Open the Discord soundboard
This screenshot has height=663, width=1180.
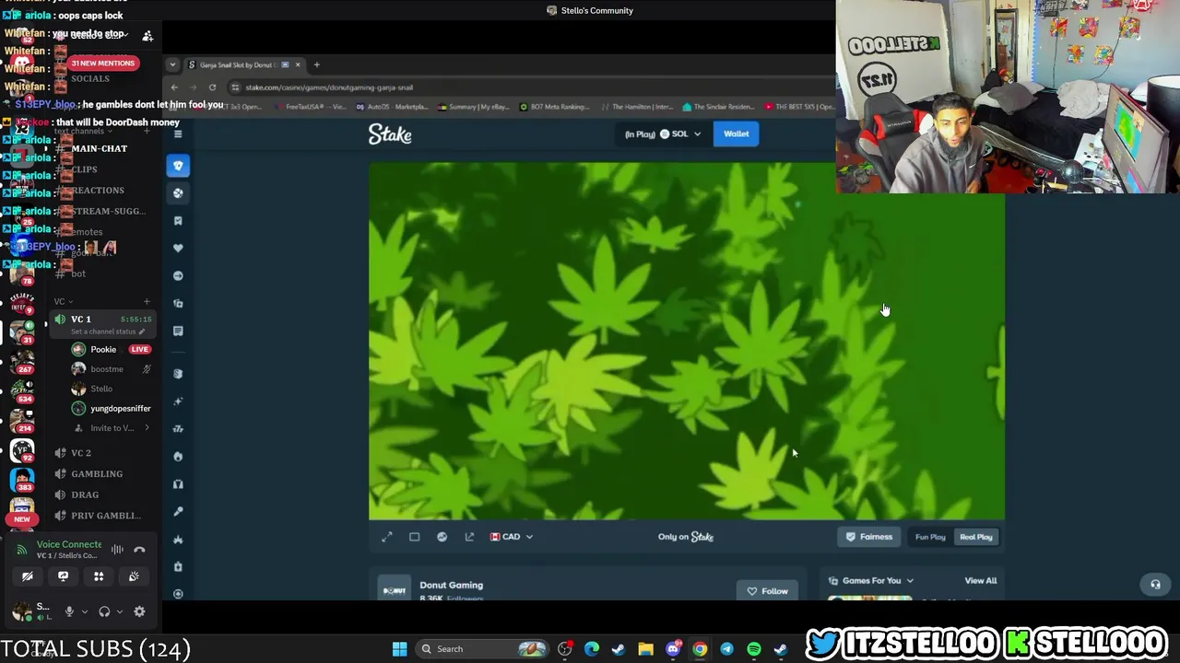point(134,576)
